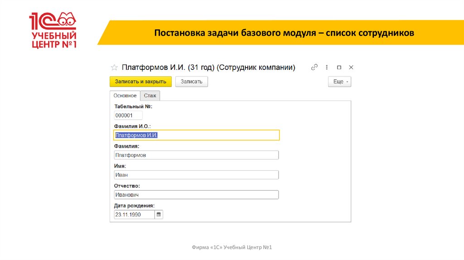Click the get-link chain icon
This screenshot has height=260, width=464.
click(314, 67)
